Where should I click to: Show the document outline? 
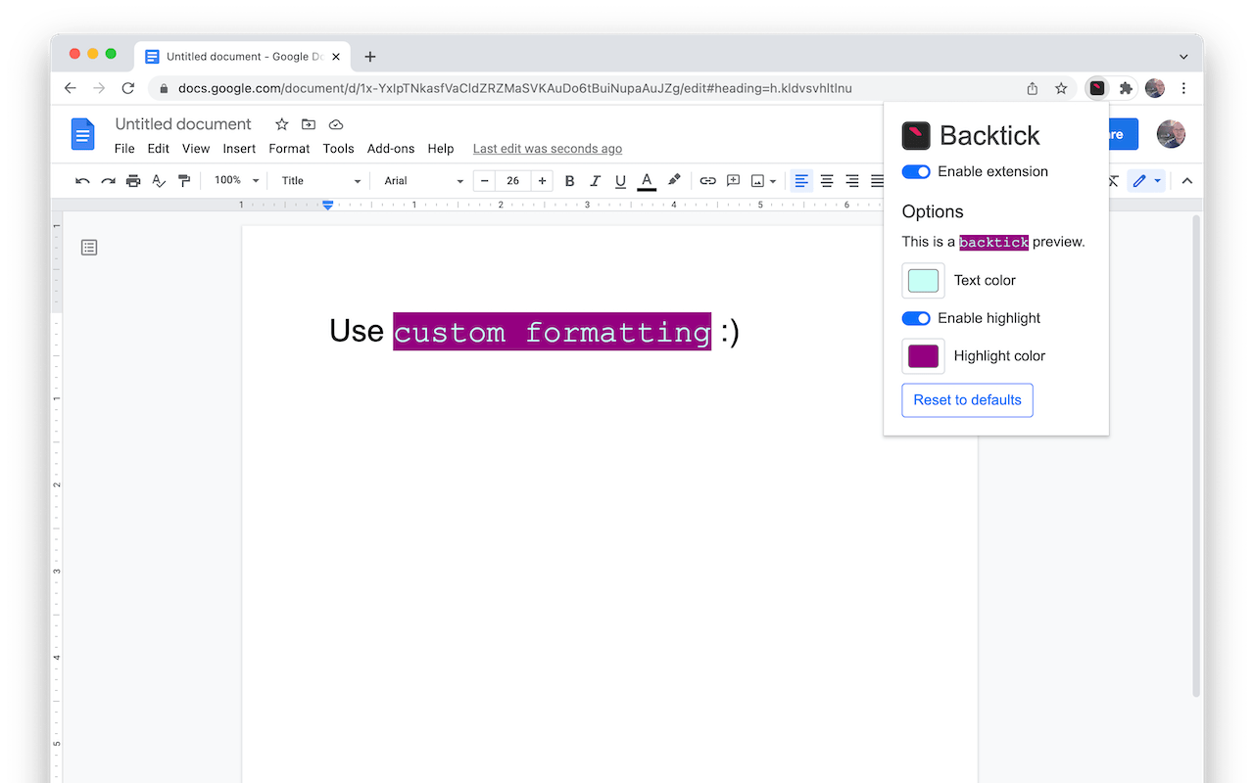(89, 248)
